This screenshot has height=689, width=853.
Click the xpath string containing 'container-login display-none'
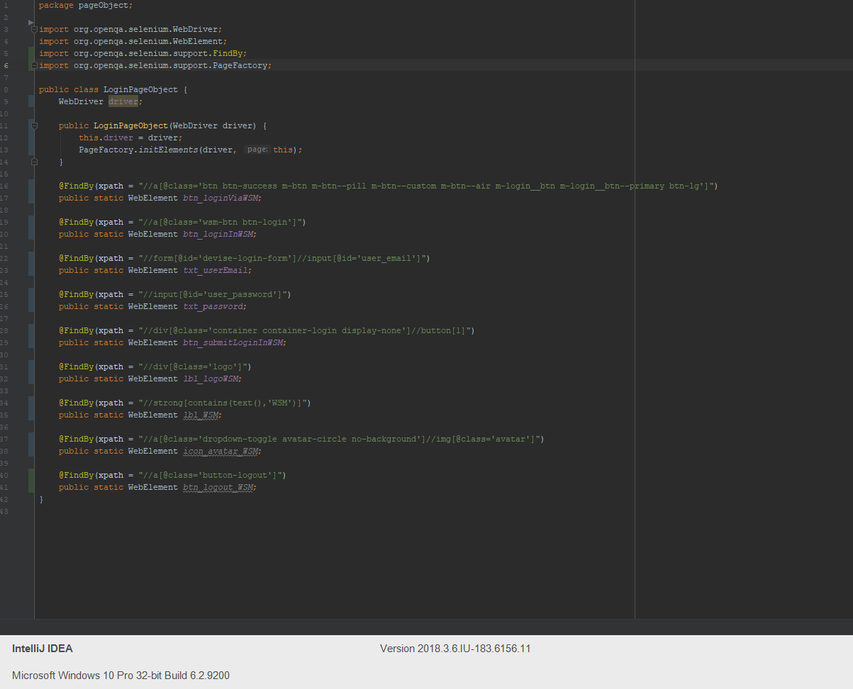(x=304, y=330)
